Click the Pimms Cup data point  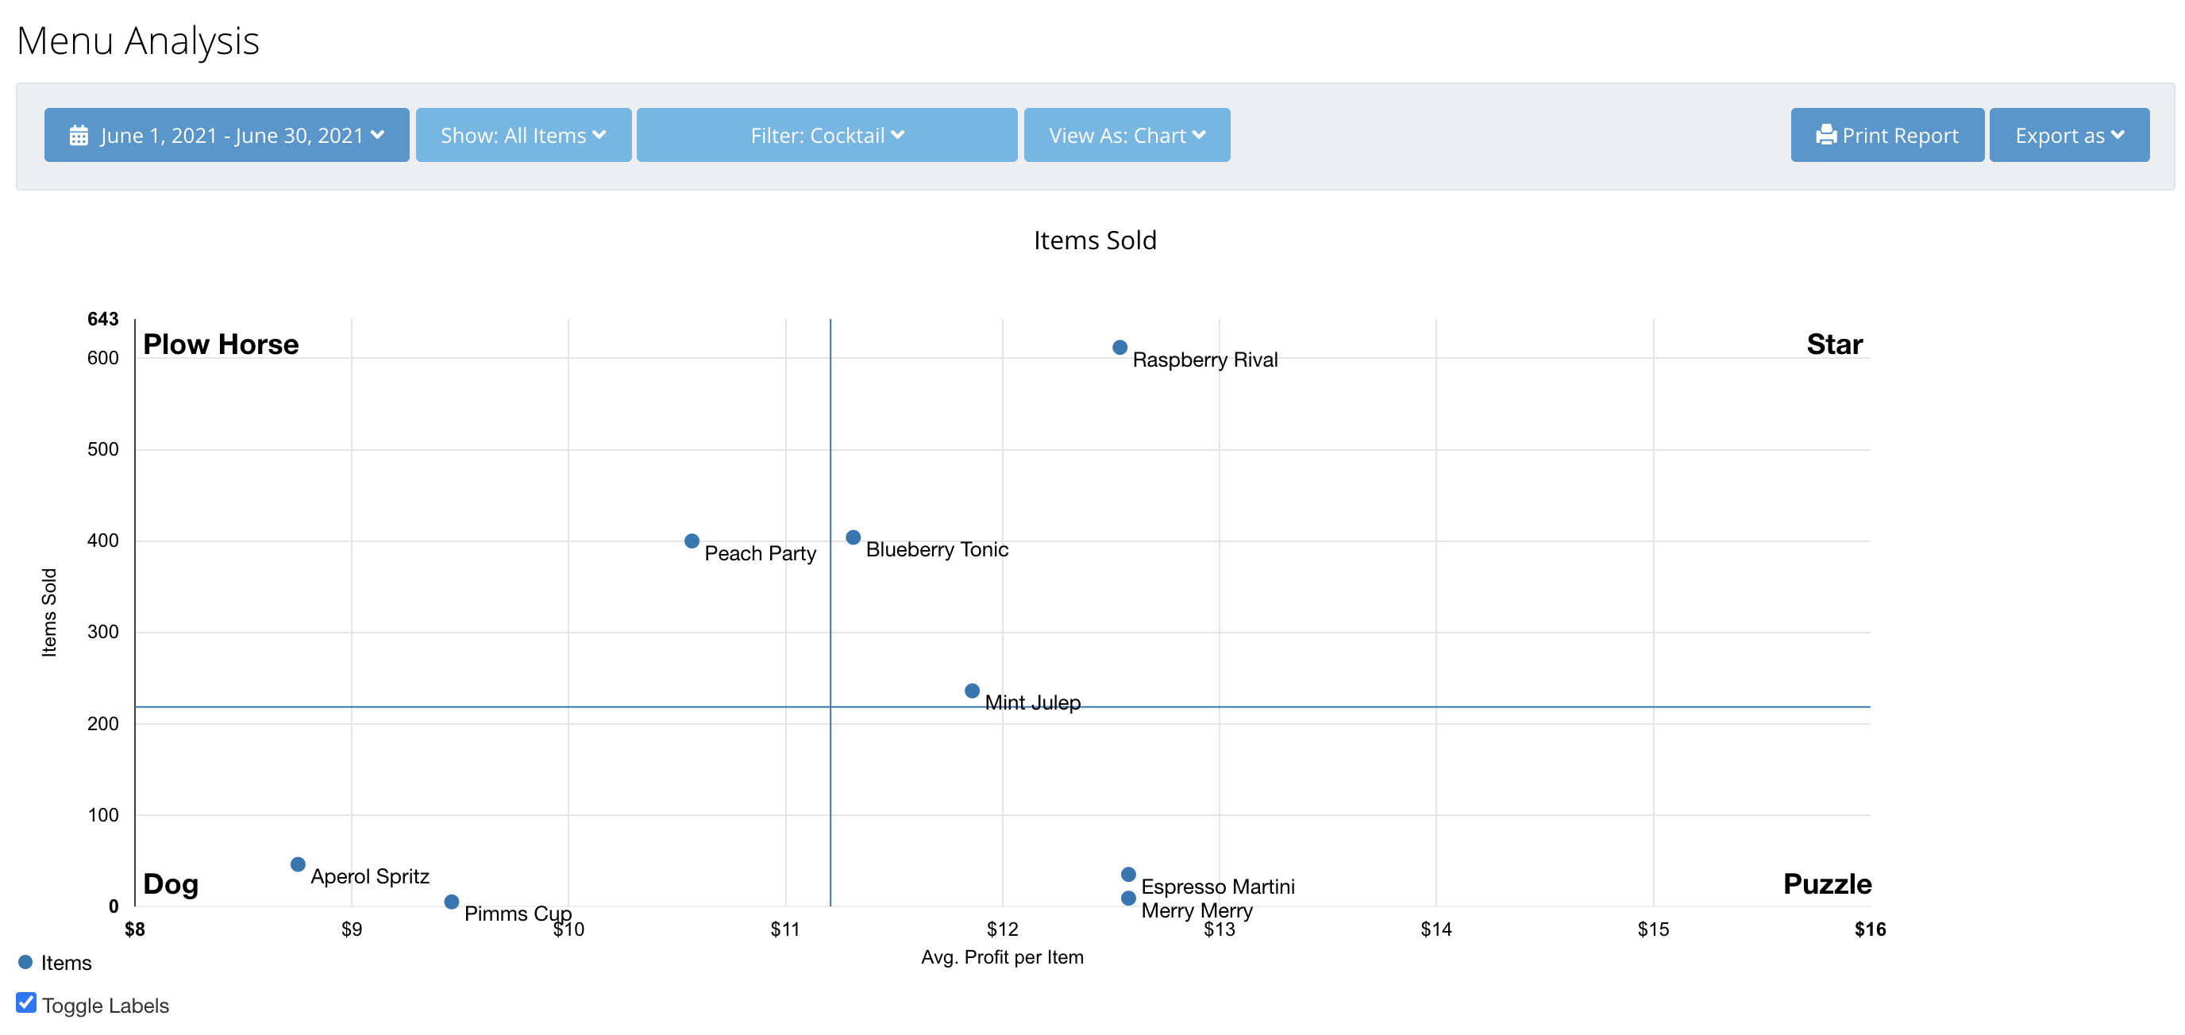[x=451, y=902]
